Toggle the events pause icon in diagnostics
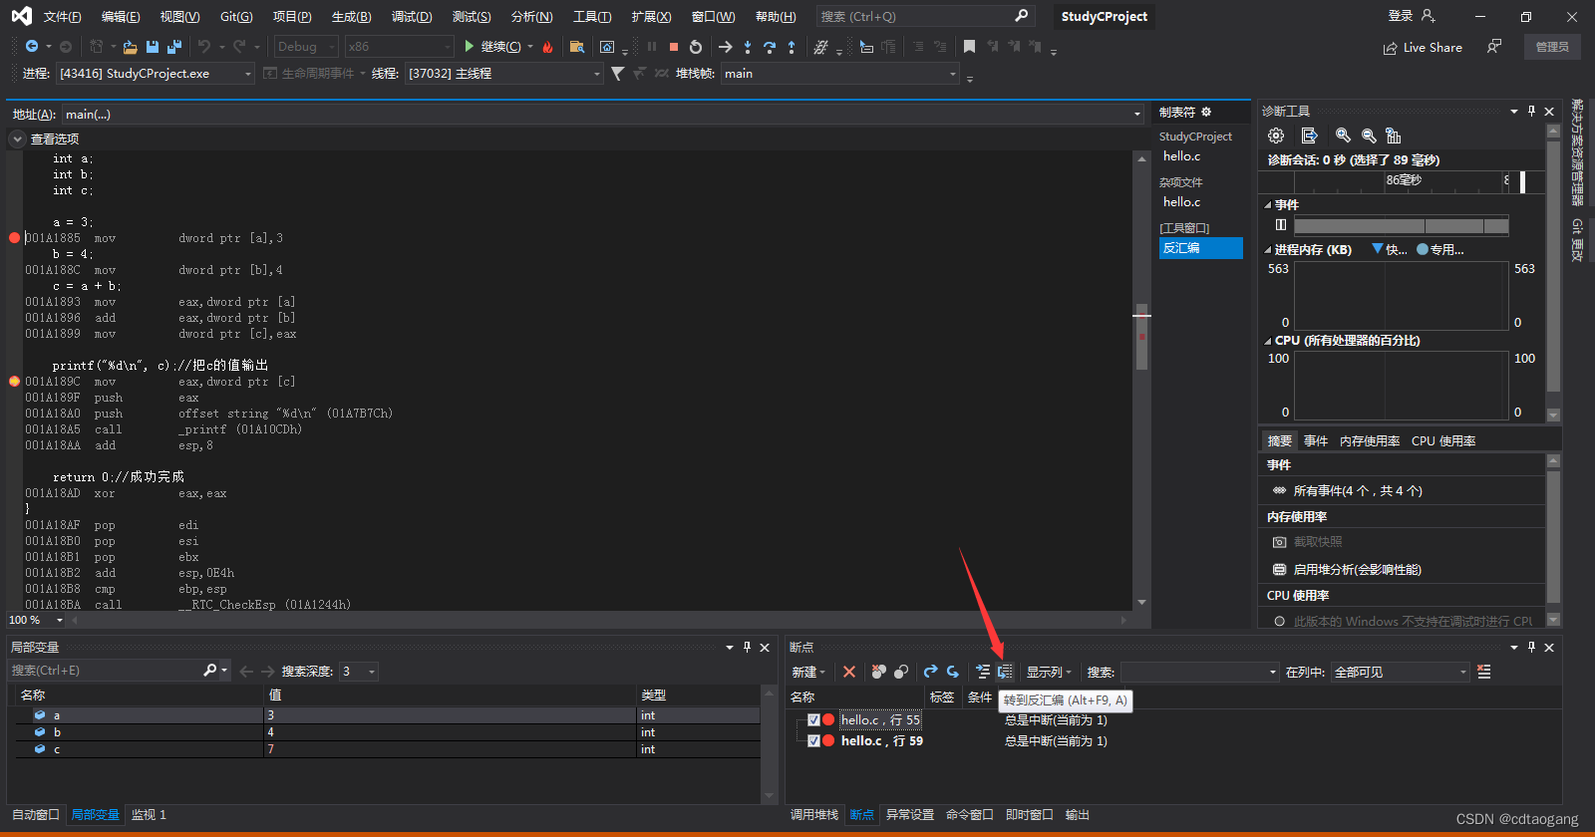Viewport: 1595px width, 837px height. (x=1281, y=225)
